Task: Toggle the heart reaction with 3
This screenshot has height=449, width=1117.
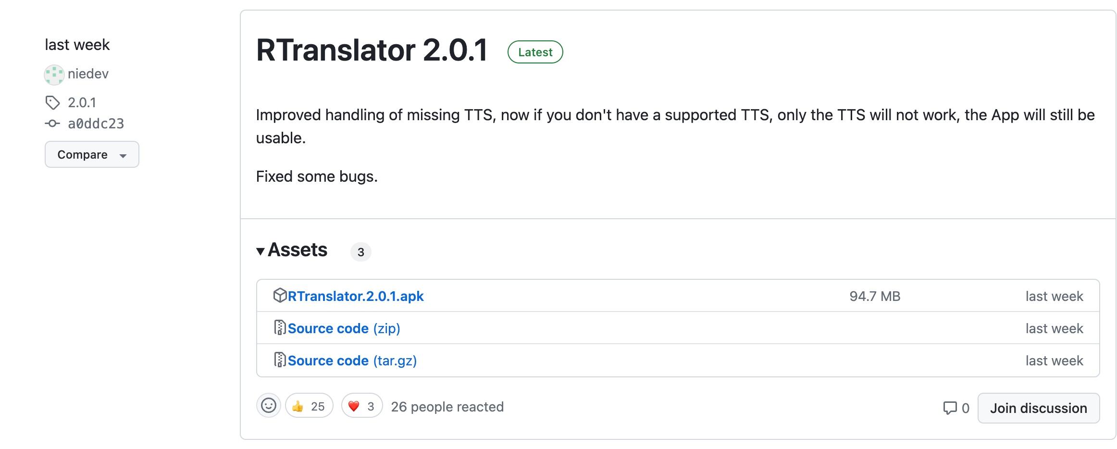Action: coord(362,406)
